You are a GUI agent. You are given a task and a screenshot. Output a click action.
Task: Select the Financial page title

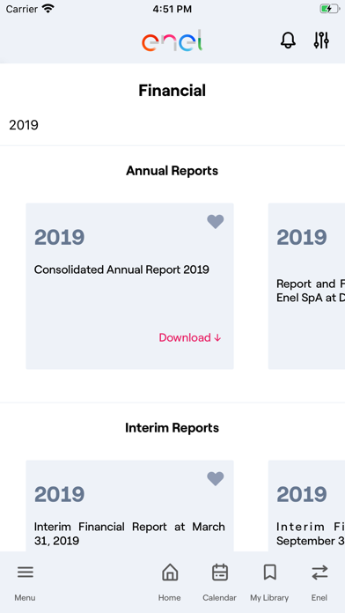point(172,91)
